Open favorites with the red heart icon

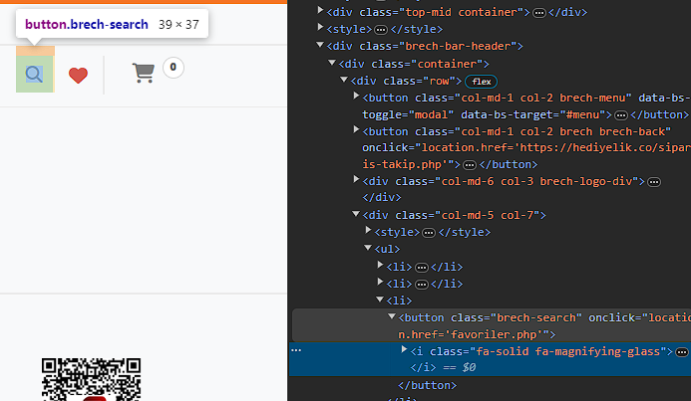click(78, 76)
